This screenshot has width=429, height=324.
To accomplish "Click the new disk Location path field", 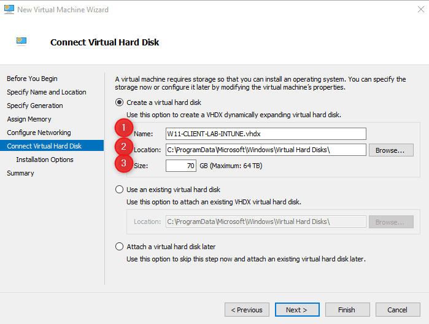I will click(x=266, y=150).
